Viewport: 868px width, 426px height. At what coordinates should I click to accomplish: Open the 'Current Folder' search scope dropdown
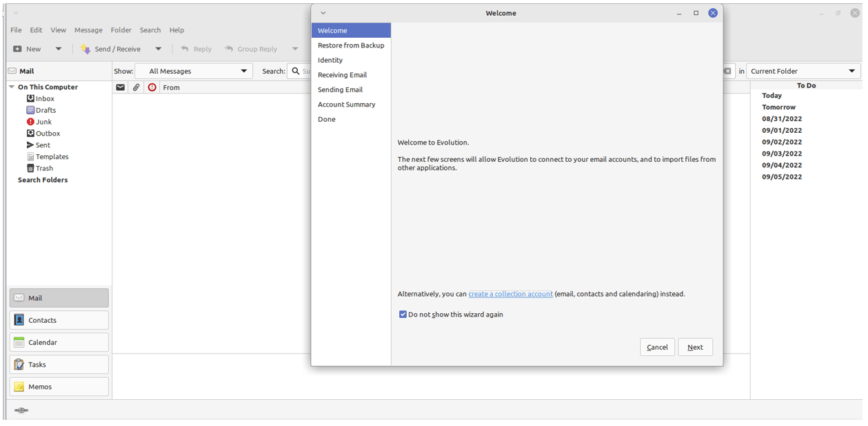804,71
